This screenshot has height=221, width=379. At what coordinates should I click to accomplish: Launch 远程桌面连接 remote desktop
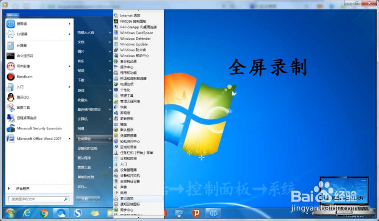click(x=39, y=118)
